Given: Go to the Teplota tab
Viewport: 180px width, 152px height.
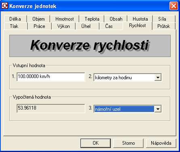Looking at the screenshot, I should pos(92,19).
